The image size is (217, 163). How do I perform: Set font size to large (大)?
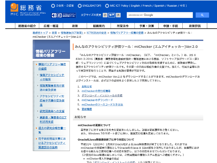click(118, 15)
